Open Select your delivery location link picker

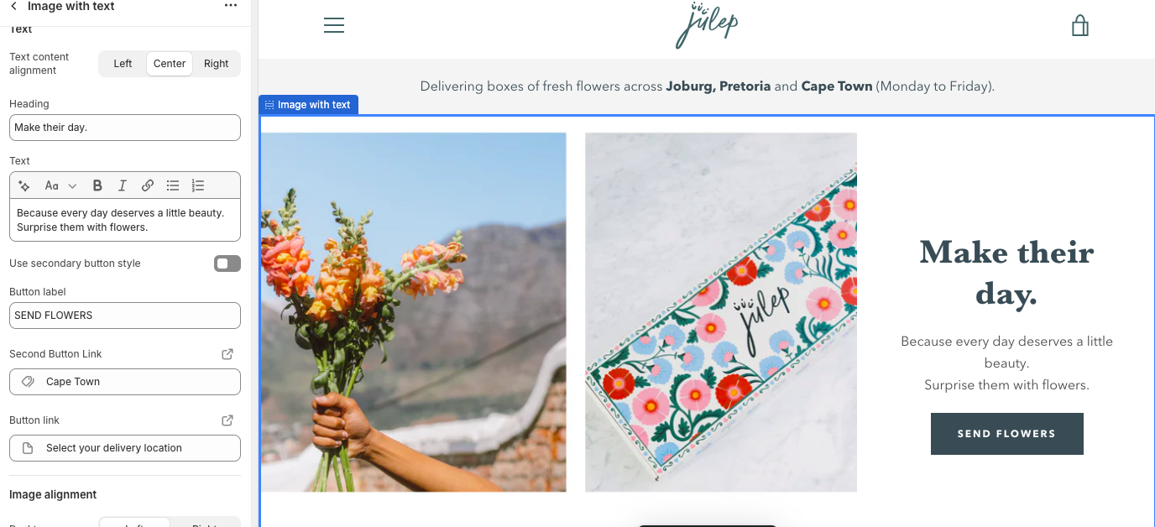(x=125, y=448)
